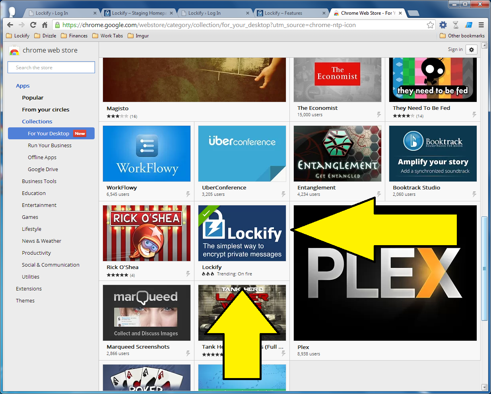The width and height of the screenshot is (491, 394).
Task: Browse the Social & Communication category
Action: point(50,265)
